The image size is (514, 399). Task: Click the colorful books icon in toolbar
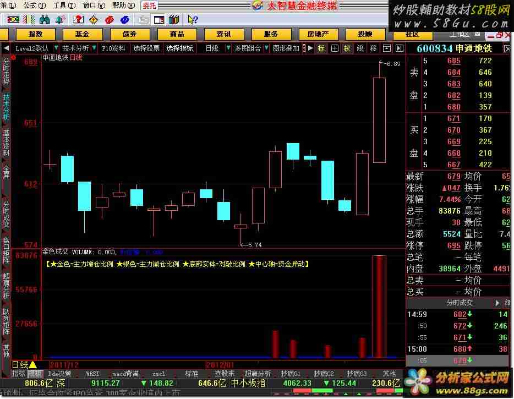click(174, 19)
